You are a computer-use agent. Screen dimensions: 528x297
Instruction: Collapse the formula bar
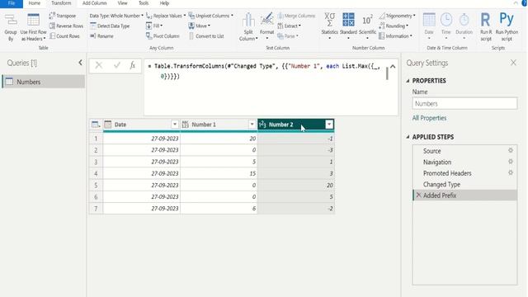[393, 66]
